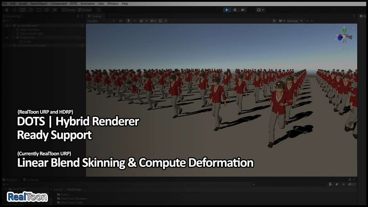Toggle the Hierarchy panel lock
Screen dimensions: 368x207
point(78,16)
